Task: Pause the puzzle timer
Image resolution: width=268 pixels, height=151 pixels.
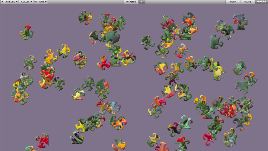Action: (247, 2)
